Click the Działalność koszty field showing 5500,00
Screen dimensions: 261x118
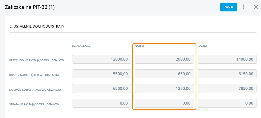click(x=101, y=74)
